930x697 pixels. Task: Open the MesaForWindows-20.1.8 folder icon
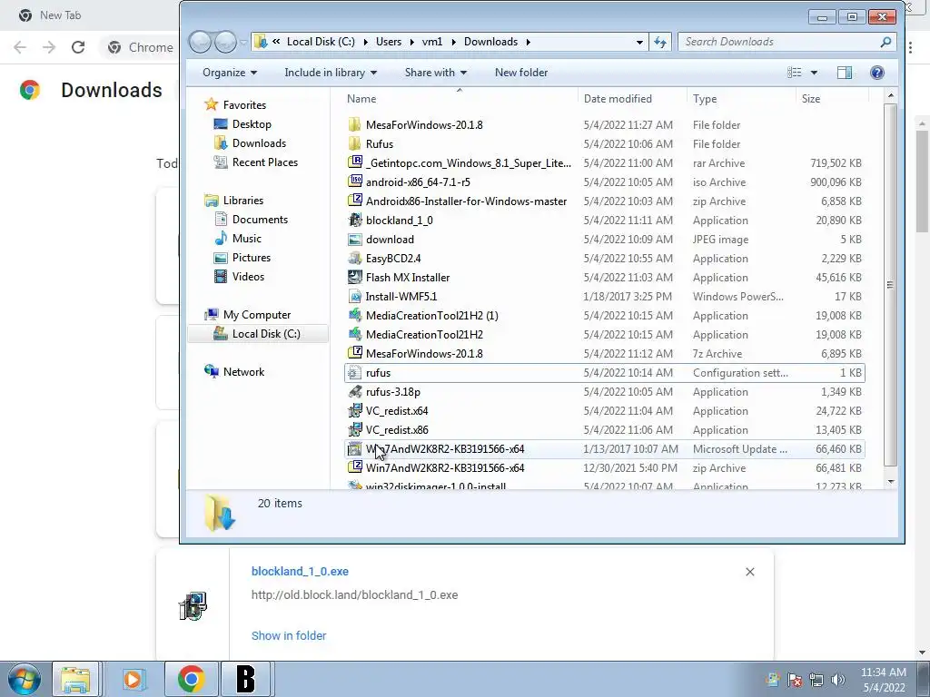354,125
